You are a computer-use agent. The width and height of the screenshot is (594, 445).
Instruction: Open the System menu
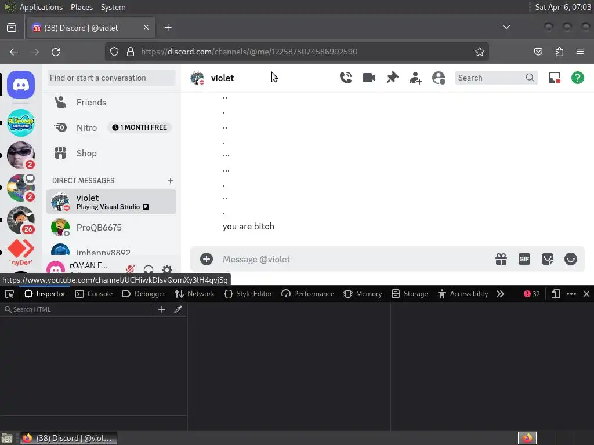[113, 7]
